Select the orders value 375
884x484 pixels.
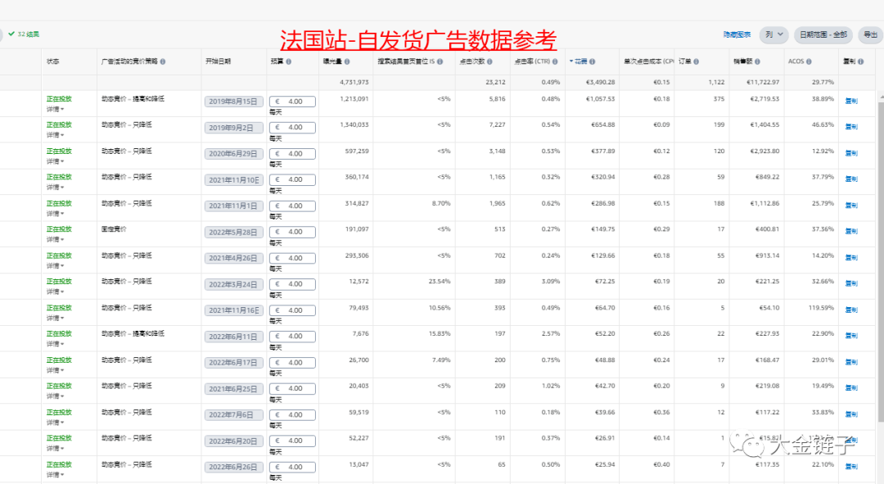(719, 99)
